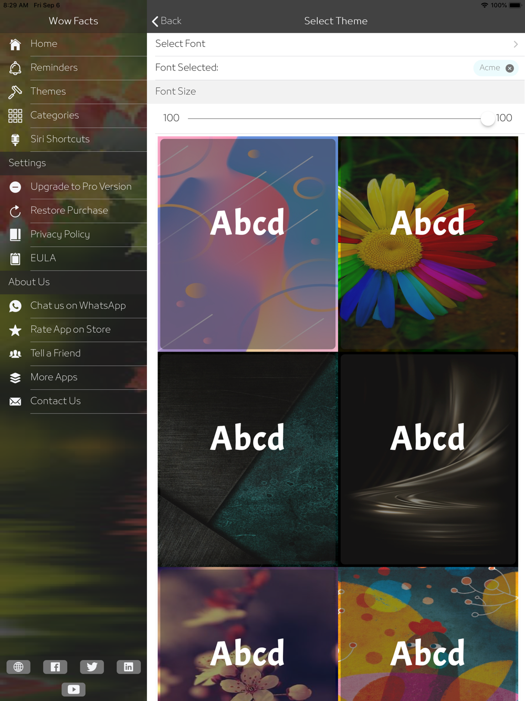Viewport: 525px width, 701px height.
Task: Open the Facebook icon in sidebar footer
Action: [x=55, y=667]
